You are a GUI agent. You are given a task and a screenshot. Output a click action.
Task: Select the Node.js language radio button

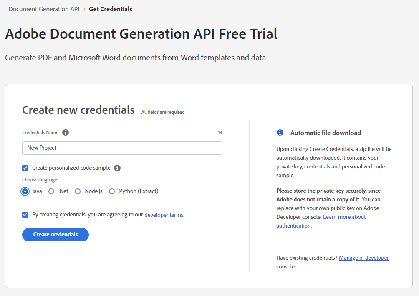click(x=78, y=191)
